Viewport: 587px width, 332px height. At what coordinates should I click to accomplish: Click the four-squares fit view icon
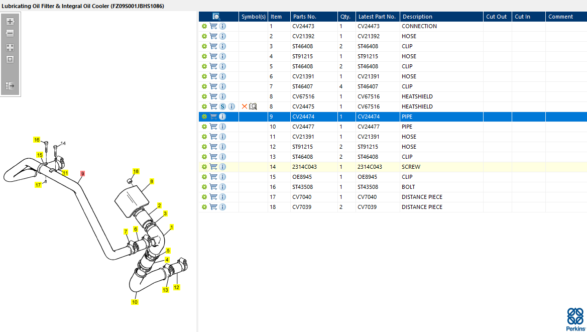click(10, 48)
